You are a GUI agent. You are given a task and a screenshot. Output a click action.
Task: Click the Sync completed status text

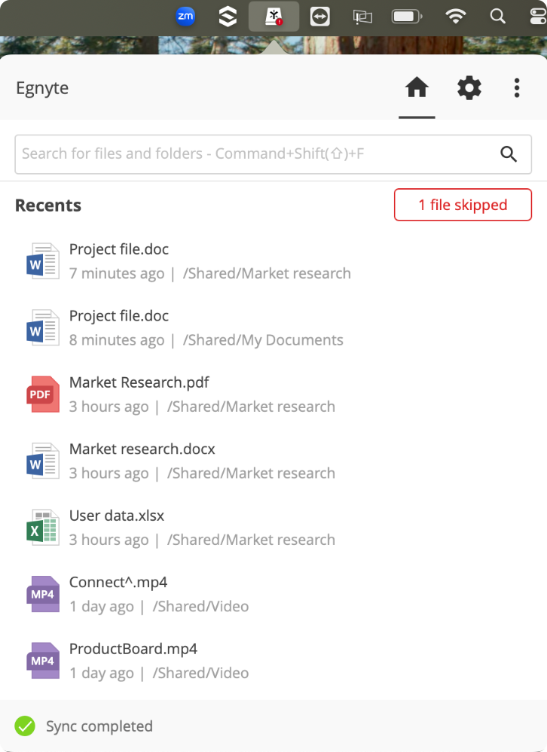point(99,726)
